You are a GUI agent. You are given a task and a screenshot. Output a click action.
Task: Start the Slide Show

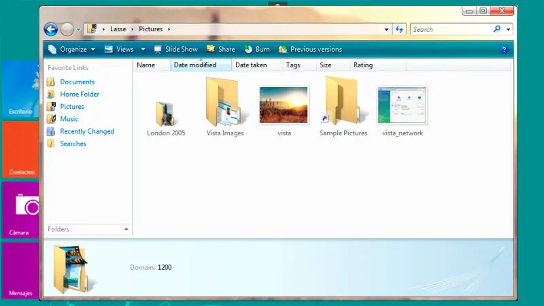point(176,49)
